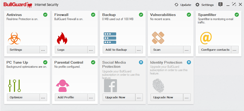Click the blue server Backup icon
The width and height of the screenshot is (244, 111).
coord(110,38)
